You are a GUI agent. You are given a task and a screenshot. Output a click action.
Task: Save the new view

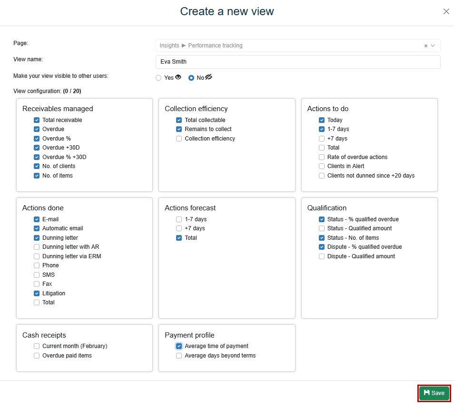pyautogui.click(x=434, y=393)
